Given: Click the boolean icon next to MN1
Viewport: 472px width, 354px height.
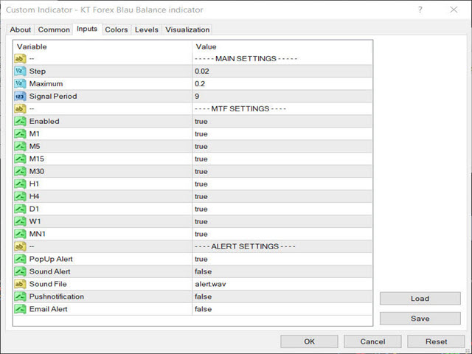Looking at the screenshot, I should click(x=20, y=234).
